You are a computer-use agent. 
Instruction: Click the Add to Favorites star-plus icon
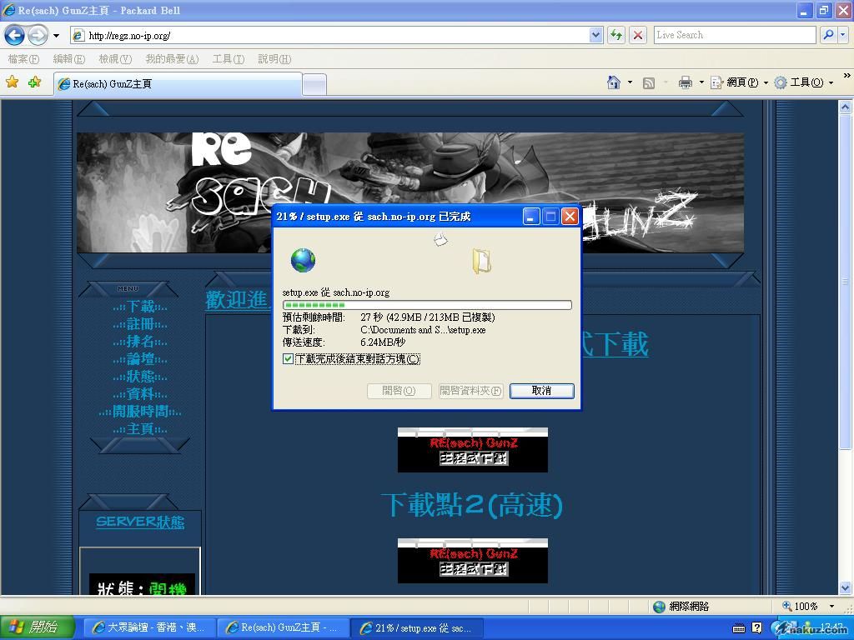tap(34, 82)
